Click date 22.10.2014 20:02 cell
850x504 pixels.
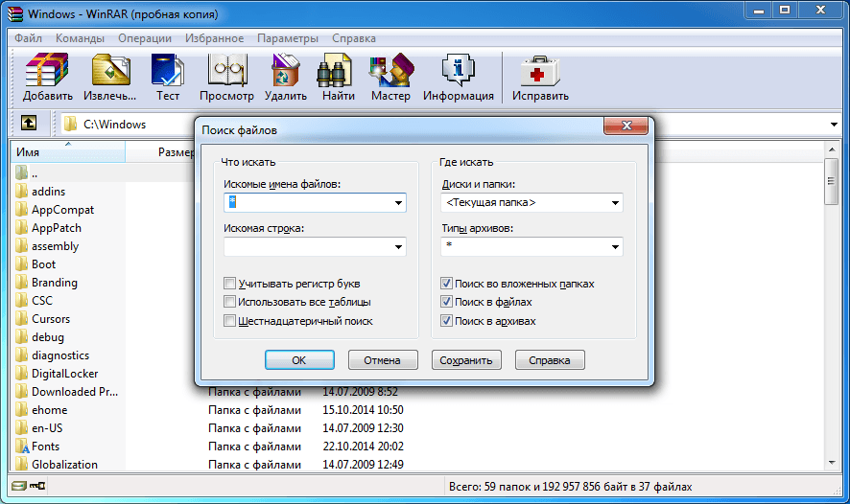[363, 447]
